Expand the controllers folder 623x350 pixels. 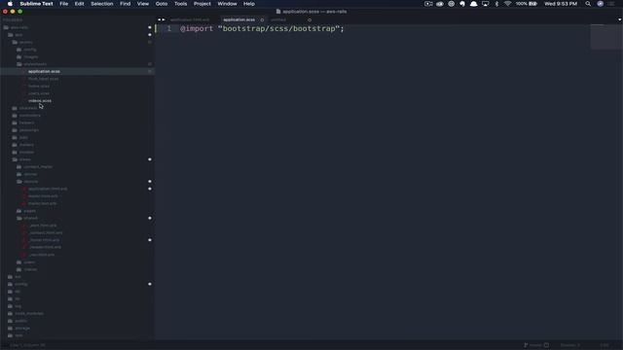coord(29,116)
